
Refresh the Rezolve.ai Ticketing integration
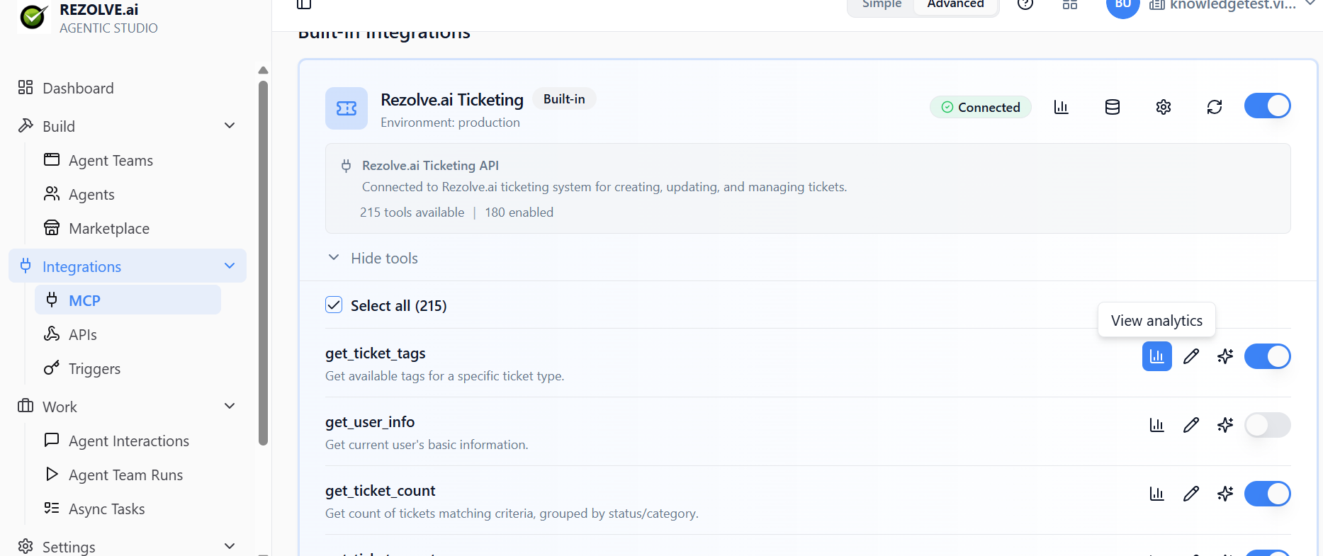[1215, 107]
